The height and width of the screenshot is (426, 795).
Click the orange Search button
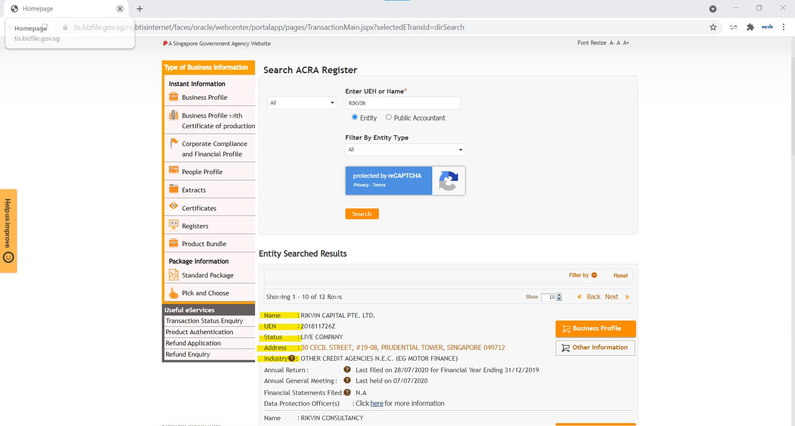[x=362, y=214]
